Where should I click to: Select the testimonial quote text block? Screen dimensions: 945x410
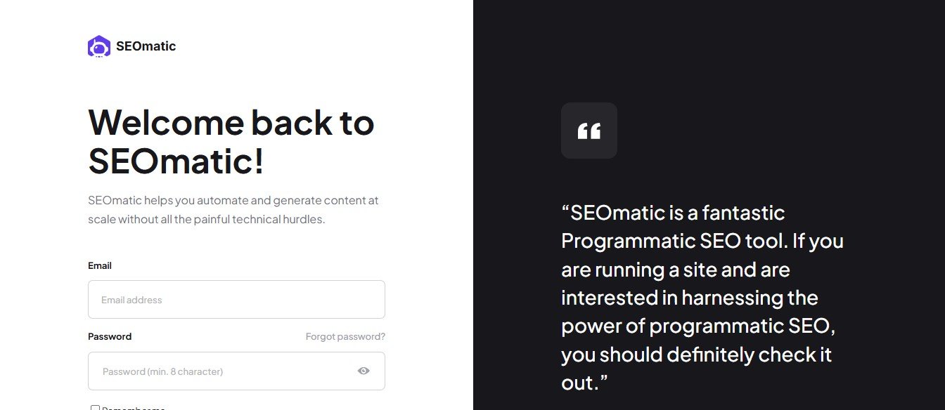(702, 297)
